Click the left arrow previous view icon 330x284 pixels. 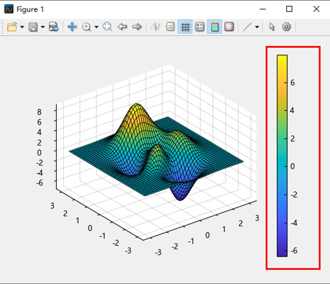pyautogui.click(x=122, y=27)
